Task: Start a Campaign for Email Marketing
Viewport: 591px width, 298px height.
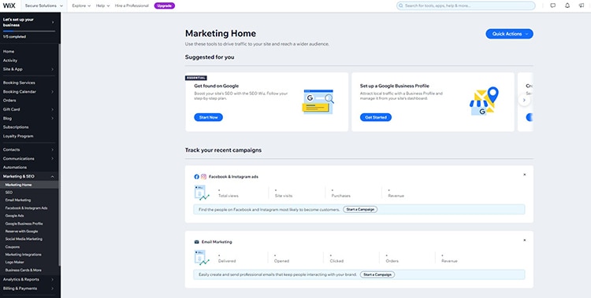Action: [x=377, y=274]
